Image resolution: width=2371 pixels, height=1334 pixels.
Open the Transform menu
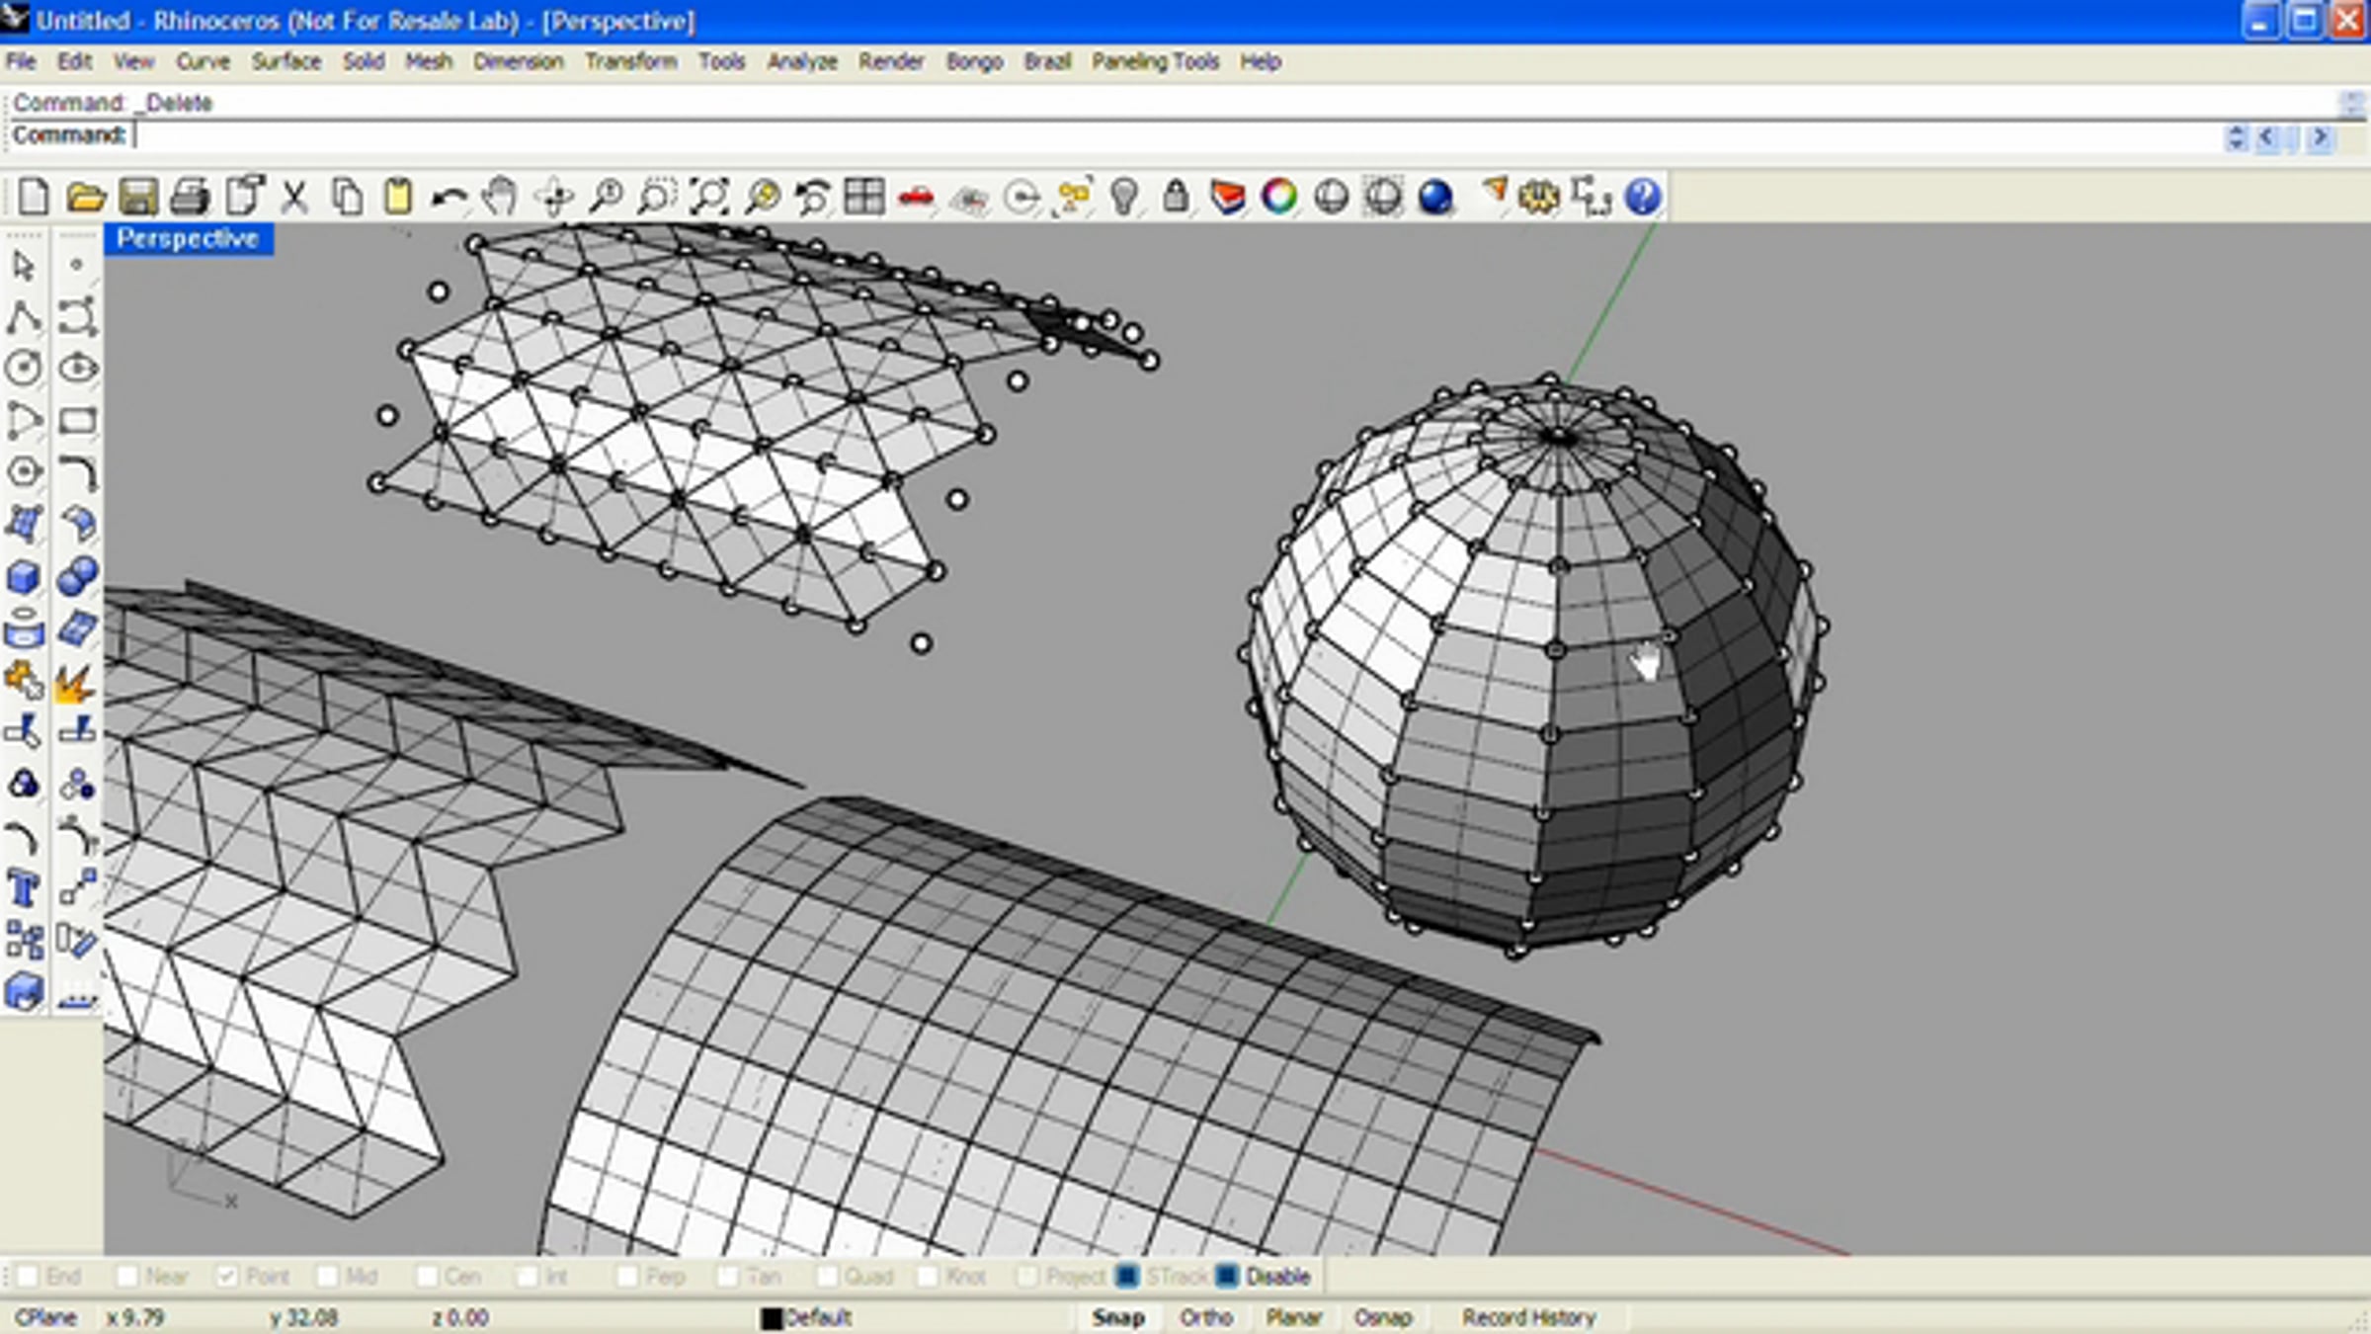click(x=631, y=61)
